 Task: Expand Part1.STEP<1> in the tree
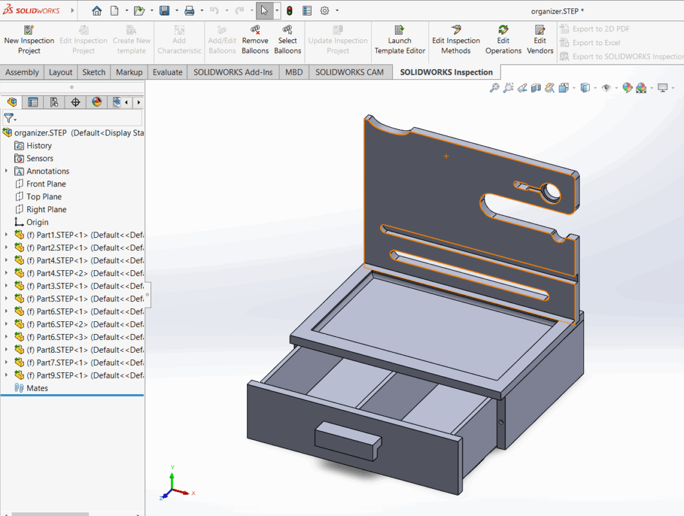point(6,235)
